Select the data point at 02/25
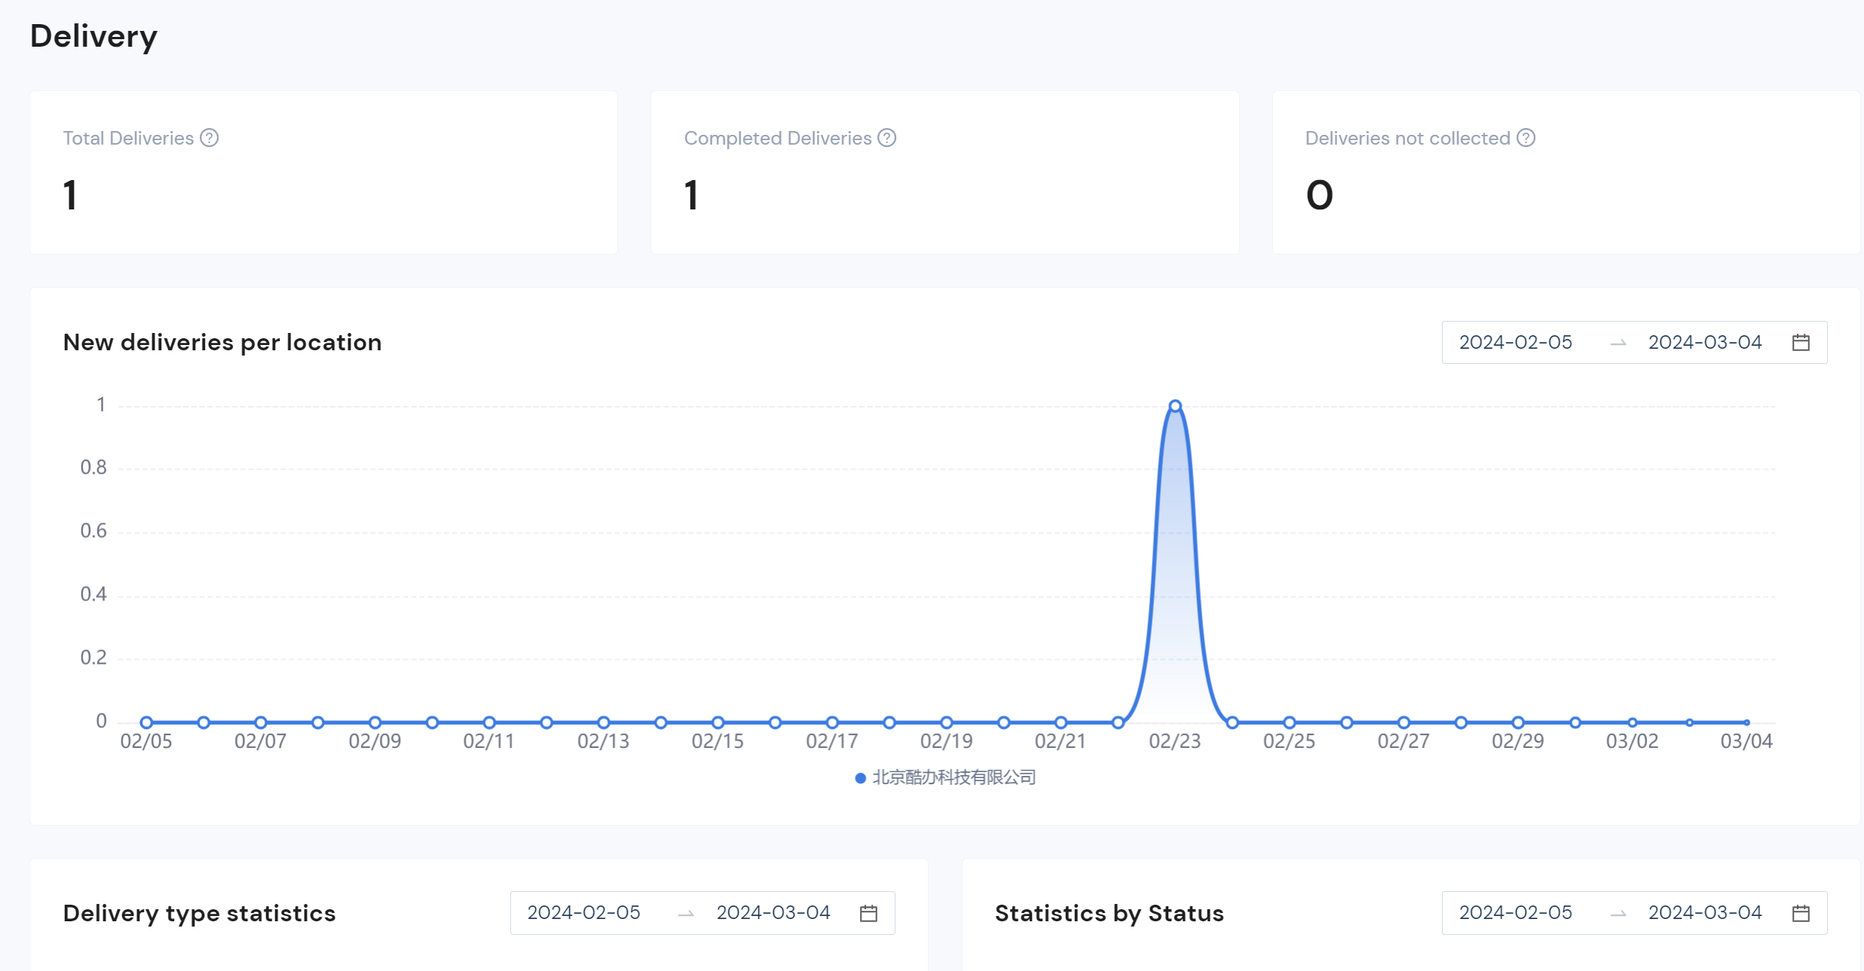Image resolution: width=1864 pixels, height=971 pixels. click(1290, 722)
